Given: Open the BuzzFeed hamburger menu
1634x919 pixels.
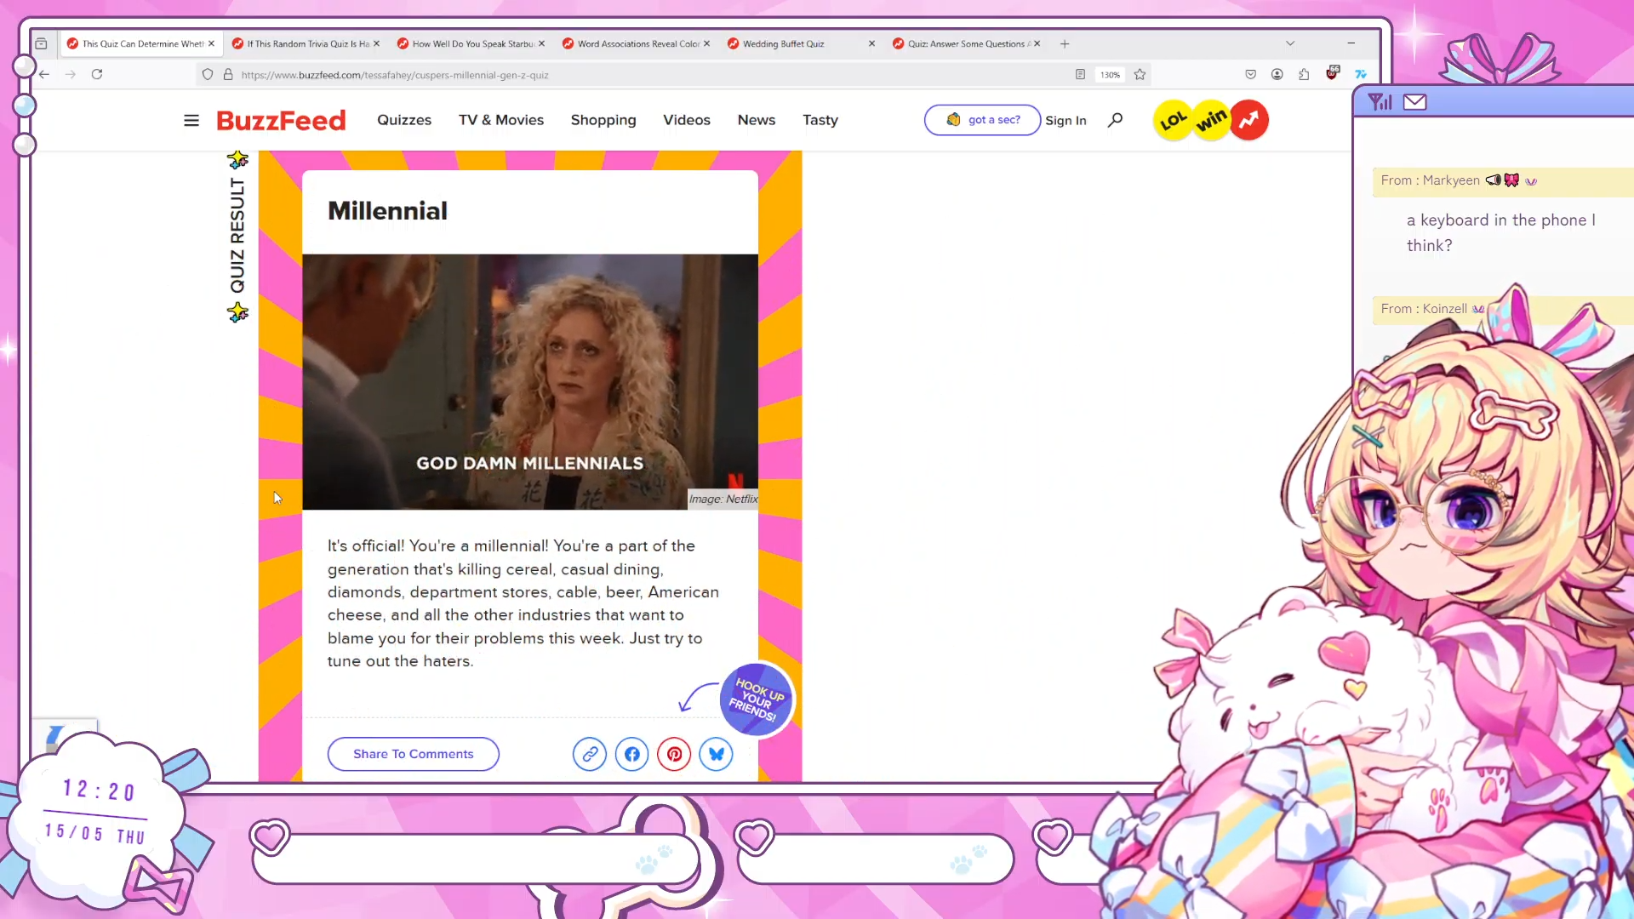Looking at the screenshot, I should [x=191, y=120].
